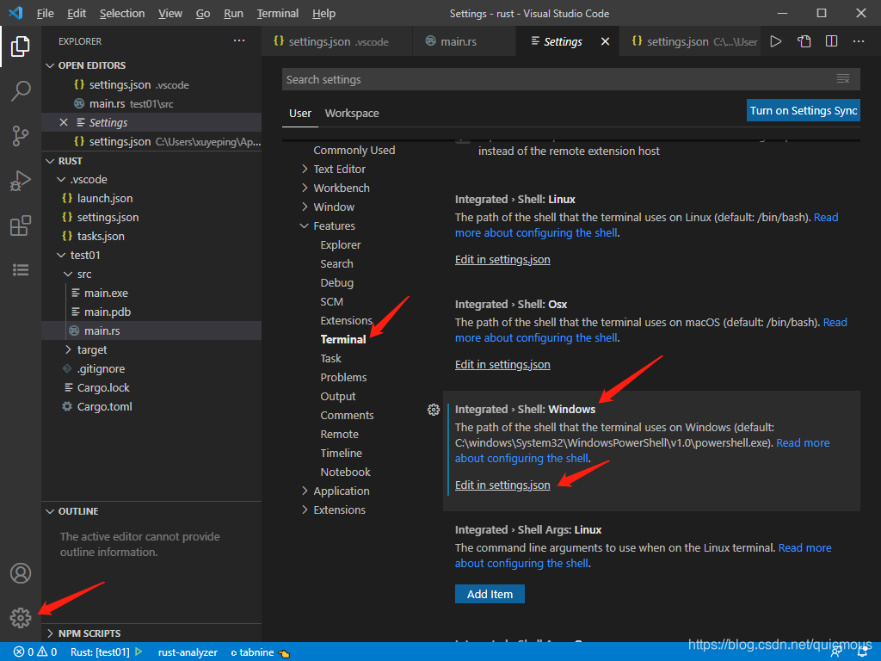Open the Help menu
Viewport: 881px width, 661px height.
coord(323,13)
